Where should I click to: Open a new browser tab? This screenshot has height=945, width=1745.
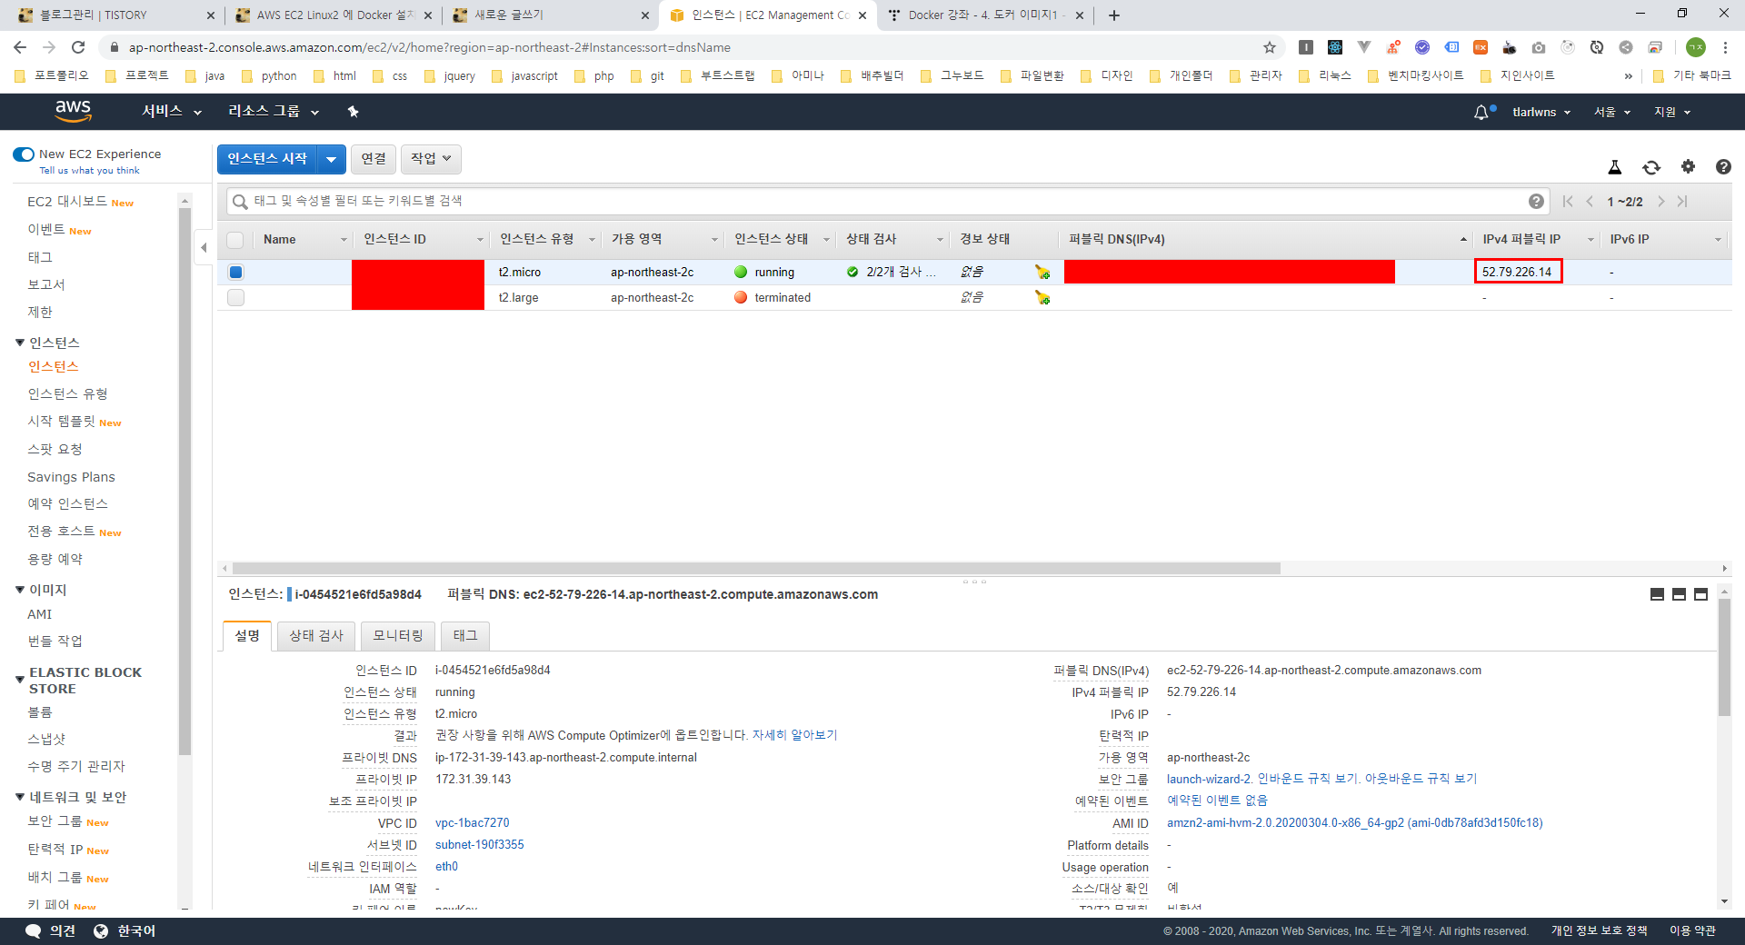click(1114, 15)
